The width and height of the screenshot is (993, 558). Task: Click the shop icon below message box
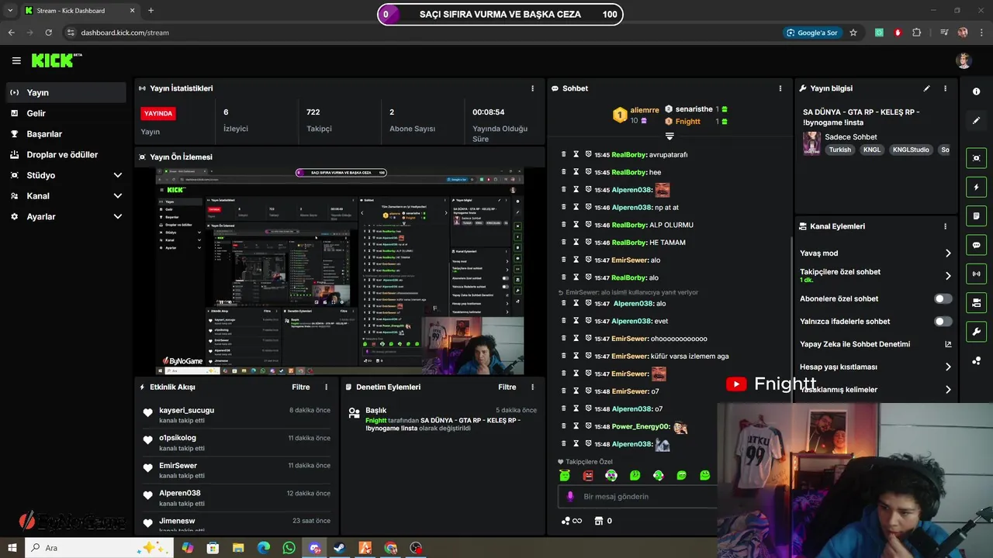coord(598,521)
